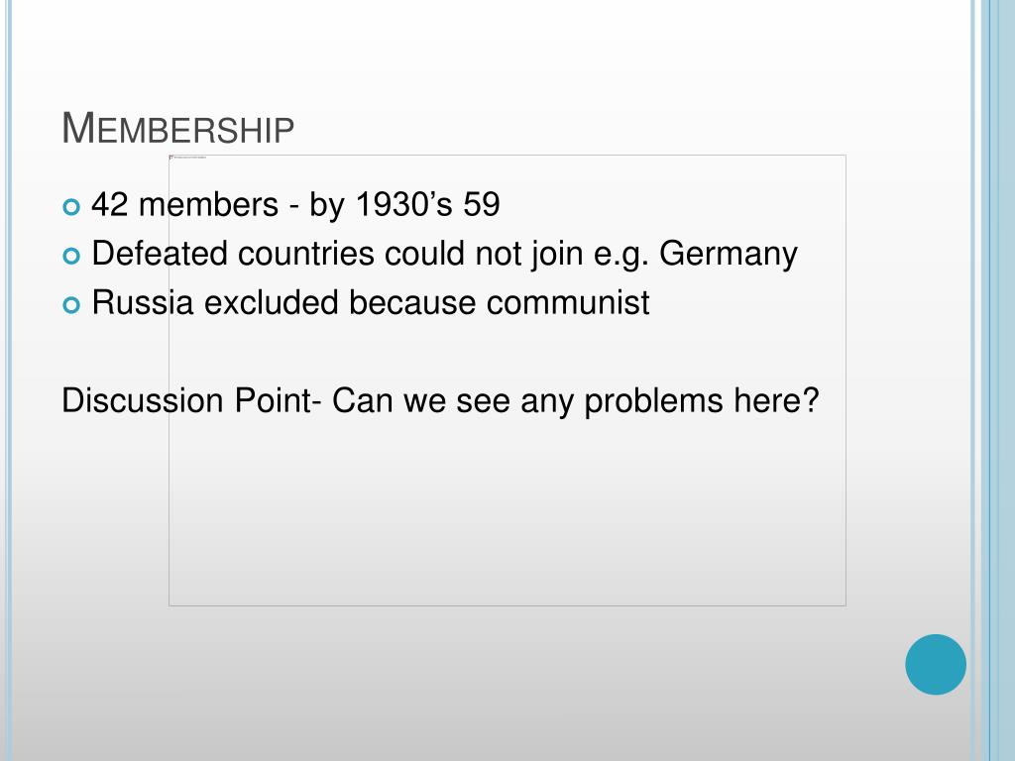Image resolution: width=1015 pixels, height=761 pixels.
Task: Select the Membership slide title
Action: 178,128
